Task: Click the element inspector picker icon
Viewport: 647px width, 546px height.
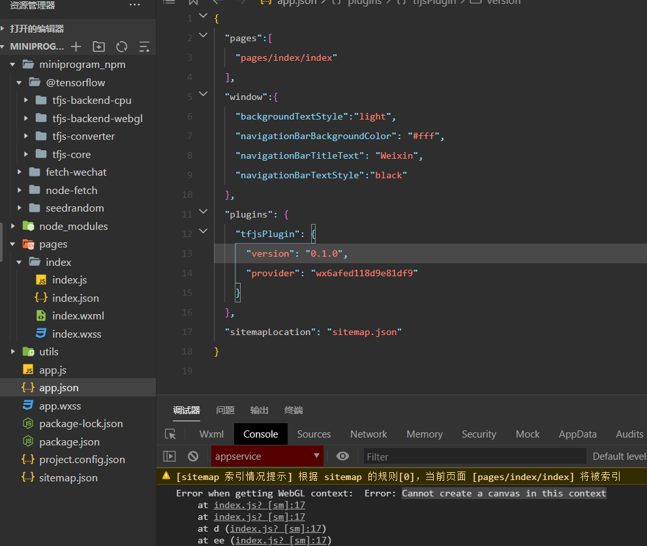Action: [x=170, y=434]
